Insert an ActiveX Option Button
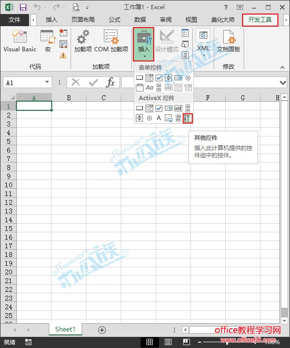The image size is (290, 348). (149, 118)
